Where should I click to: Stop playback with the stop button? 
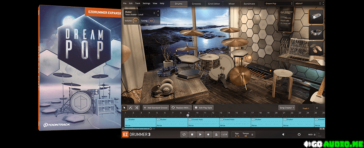coord(192,134)
